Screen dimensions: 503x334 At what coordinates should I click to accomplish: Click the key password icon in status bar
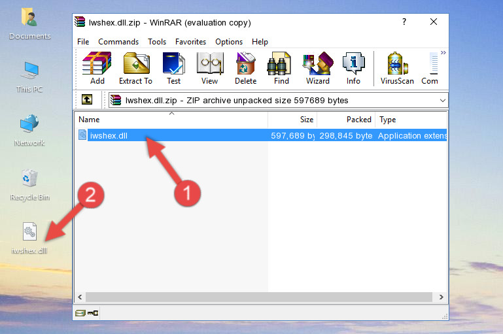pyautogui.click(x=93, y=313)
